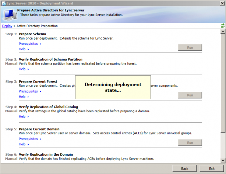Expand Help under Verify Replication of Schema Partition

point(24,69)
